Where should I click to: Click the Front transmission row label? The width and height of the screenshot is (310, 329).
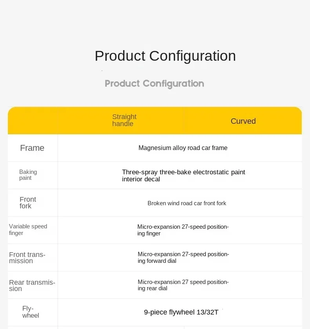click(x=27, y=258)
